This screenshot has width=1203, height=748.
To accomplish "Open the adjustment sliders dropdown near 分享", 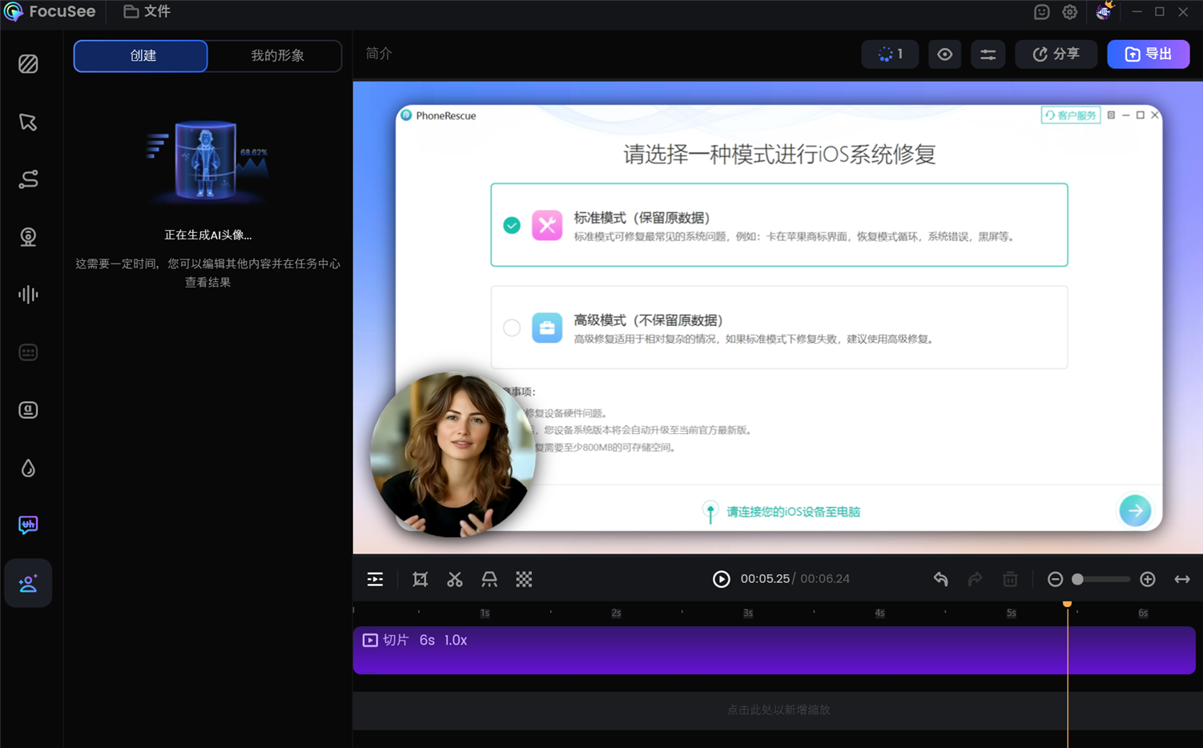I will pyautogui.click(x=988, y=54).
